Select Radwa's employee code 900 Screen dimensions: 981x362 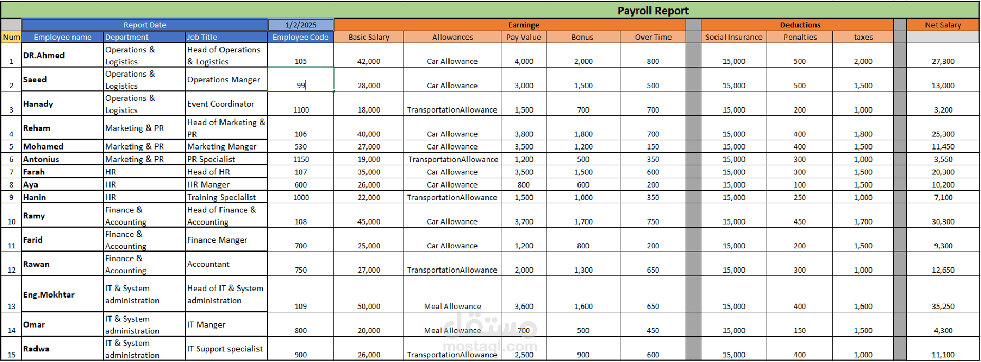tap(300, 349)
